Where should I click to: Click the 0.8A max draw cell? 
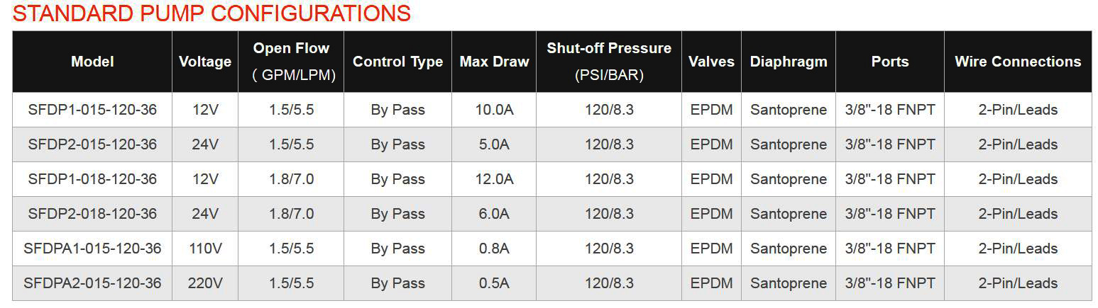pos(494,249)
